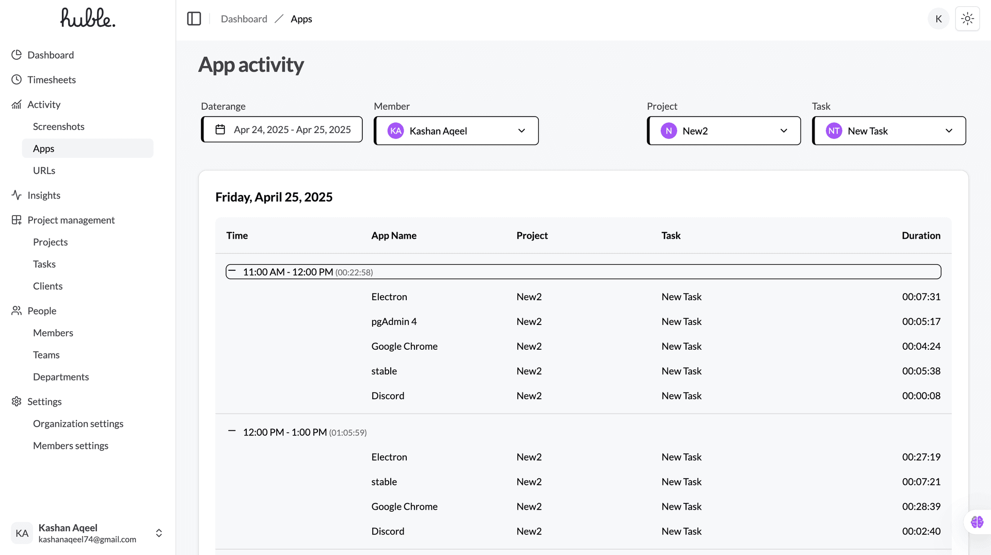The width and height of the screenshot is (991, 555).
Task: Select the Timesheets clock icon
Action: (x=16, y=79)
